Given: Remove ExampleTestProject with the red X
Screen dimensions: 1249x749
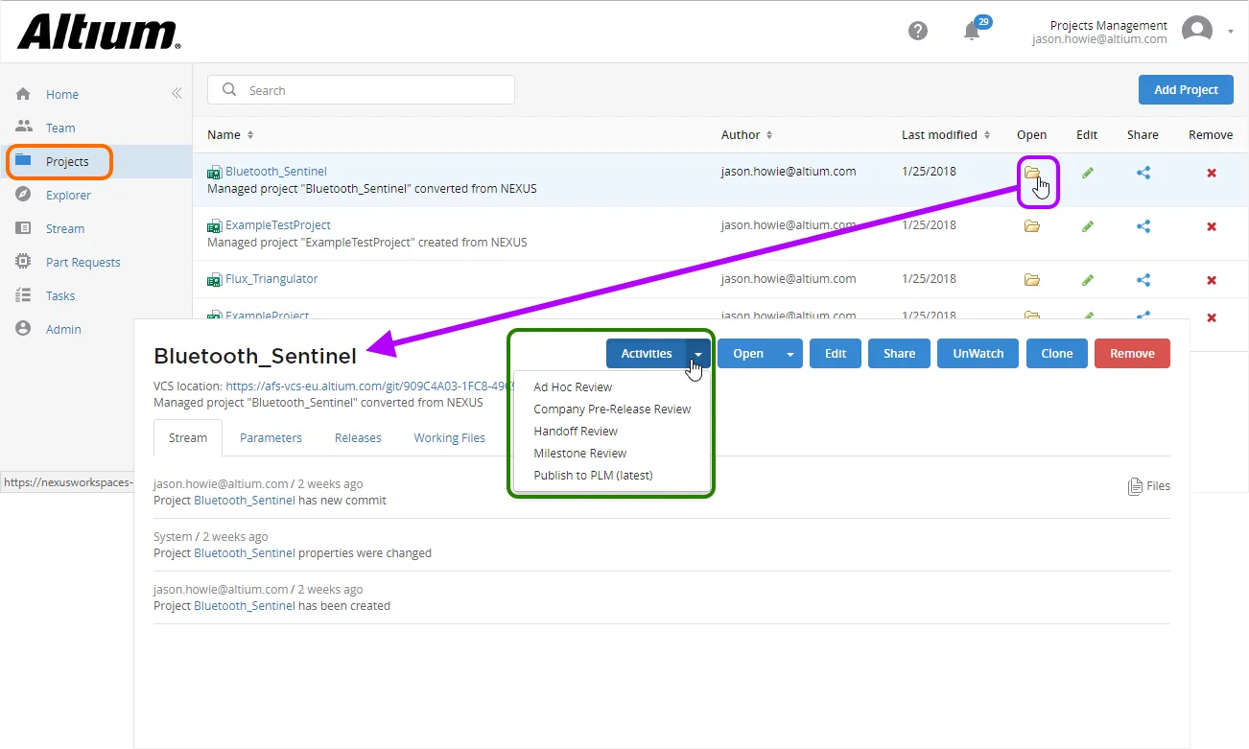Looking at the screenshot, I should (1212, 226).
